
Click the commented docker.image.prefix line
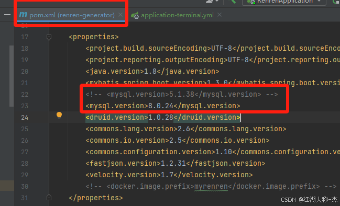point(211,186)
